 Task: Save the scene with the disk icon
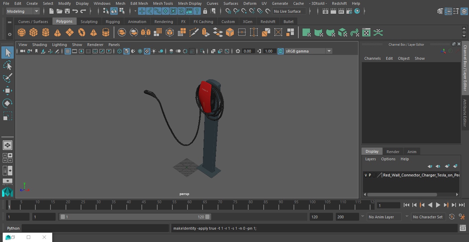67,11
